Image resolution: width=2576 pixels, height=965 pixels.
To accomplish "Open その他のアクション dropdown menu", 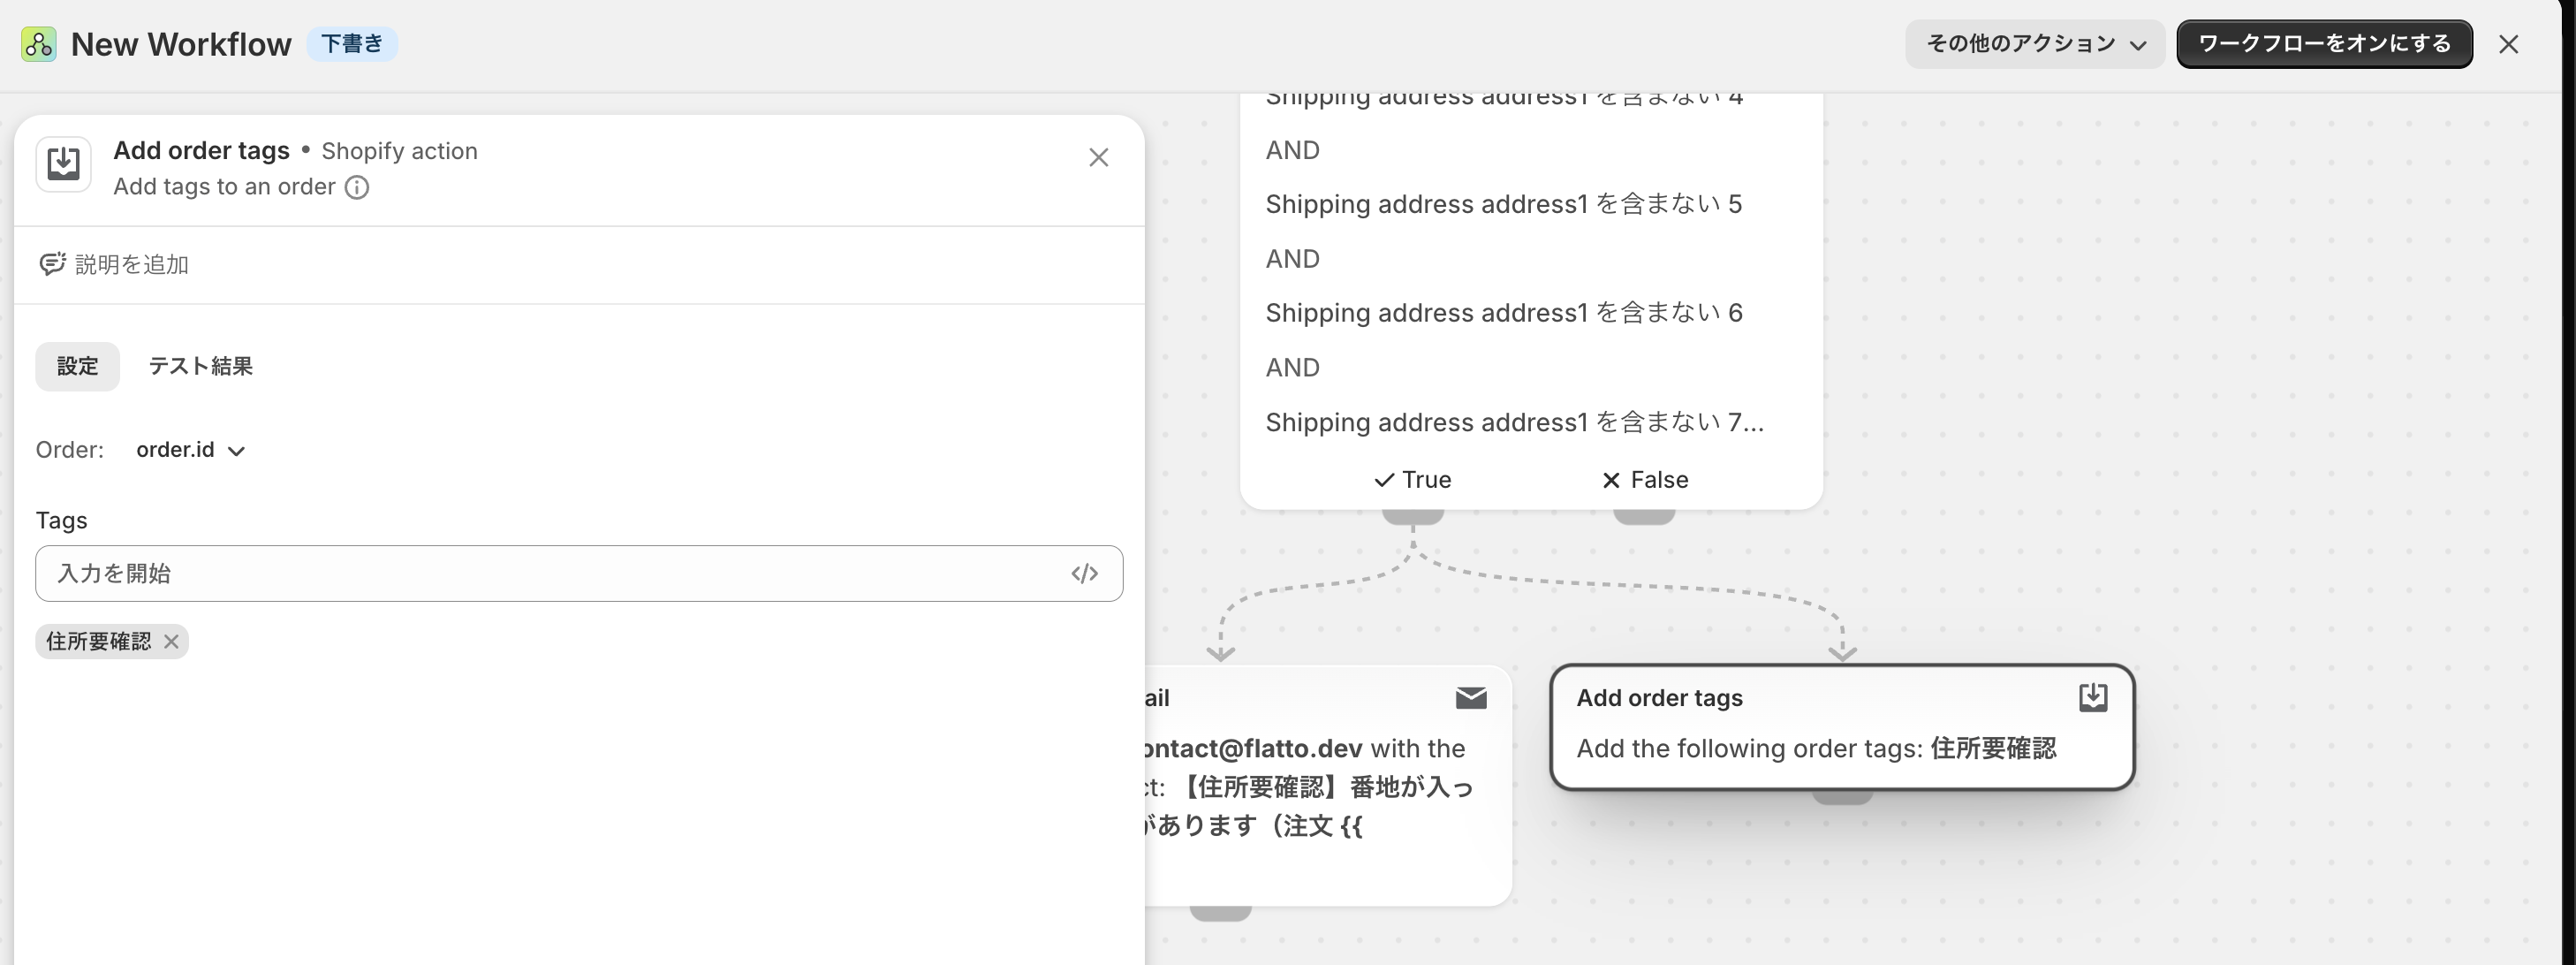I will coord(2035,44).
